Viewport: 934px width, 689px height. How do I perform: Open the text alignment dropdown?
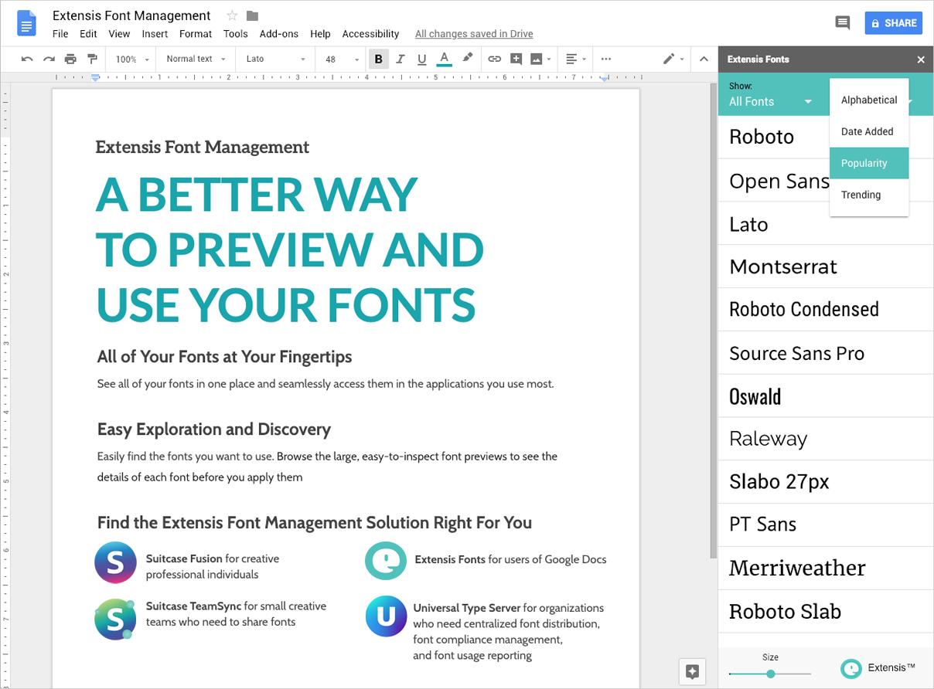coord(576,59)
